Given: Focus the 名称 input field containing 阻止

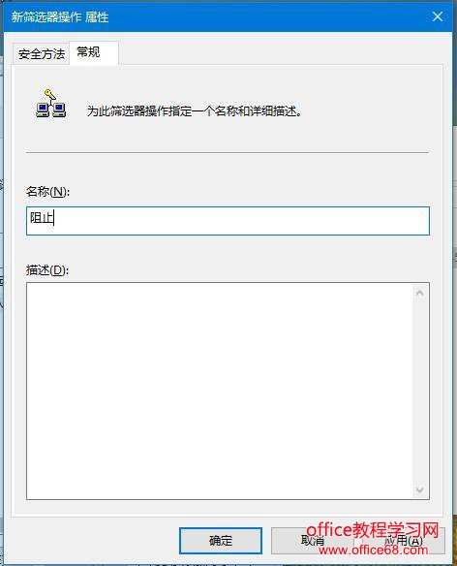Looking at the screenshot, I should pos(228,221).
